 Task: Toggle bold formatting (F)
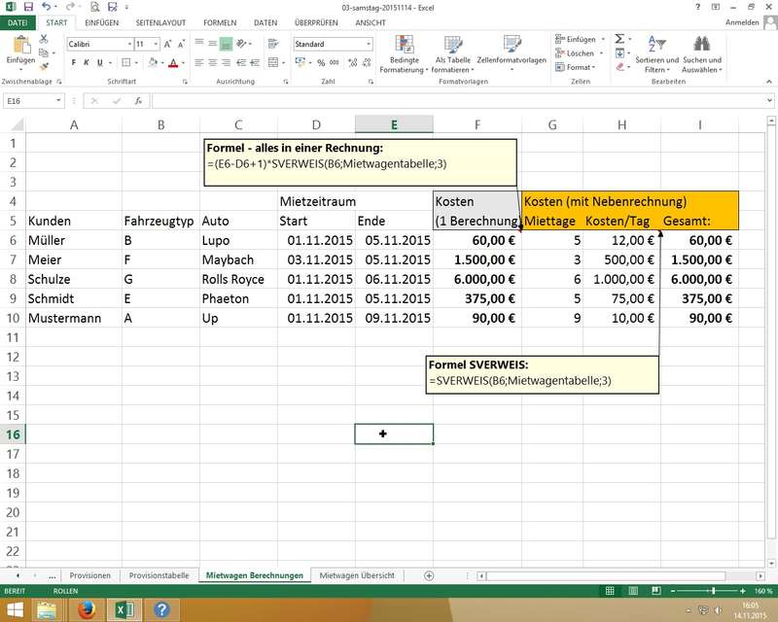pyautogui.click(x=74, y=63)
